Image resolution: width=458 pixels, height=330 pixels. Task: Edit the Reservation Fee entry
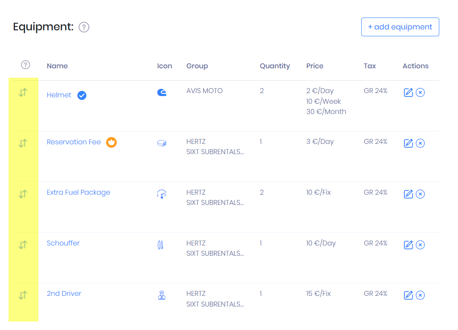[x=408, y=143]
